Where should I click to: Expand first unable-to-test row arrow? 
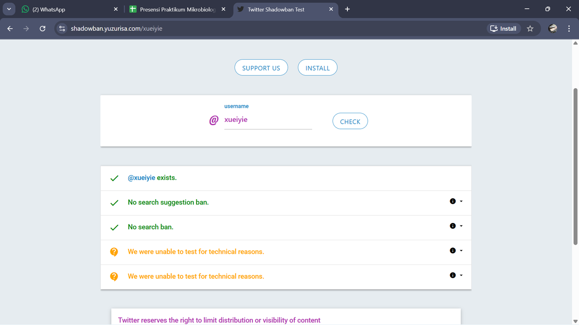pos(461,250)
